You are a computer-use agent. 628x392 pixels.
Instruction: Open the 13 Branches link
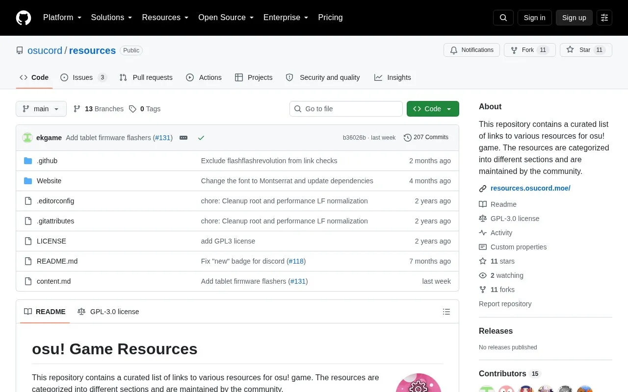(98, 109)
